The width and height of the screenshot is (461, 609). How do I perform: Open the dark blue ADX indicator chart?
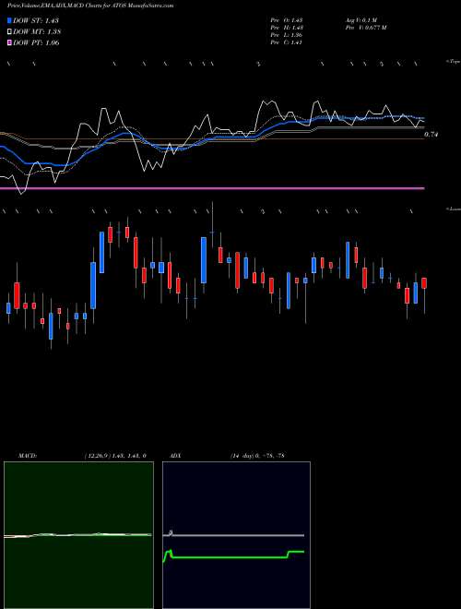[x=236, y=535]
